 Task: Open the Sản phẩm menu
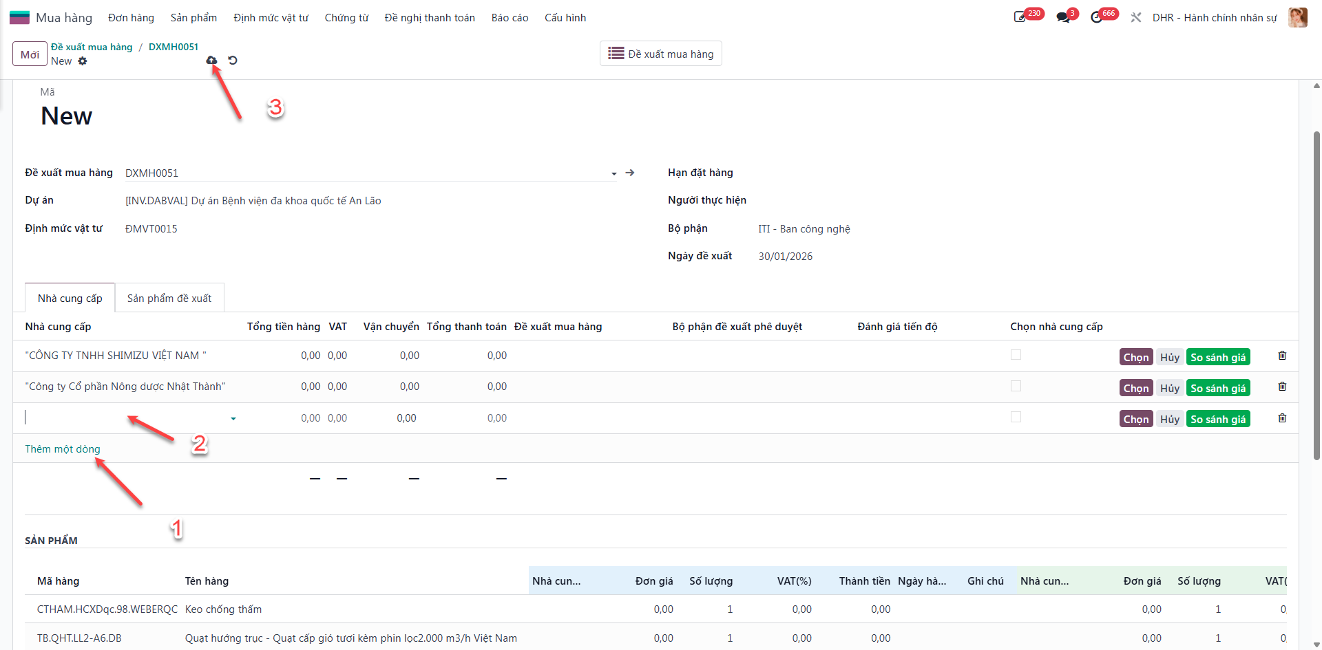click(x=193, y=18)
